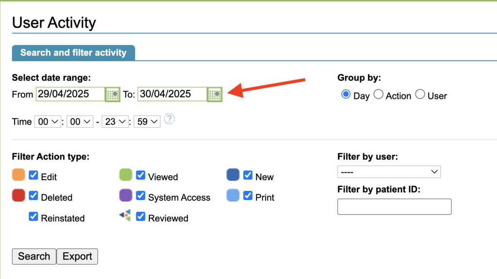The image size is (497, 279).
Task: Select Group by User radio button
Action: click(x=420, y=94)
